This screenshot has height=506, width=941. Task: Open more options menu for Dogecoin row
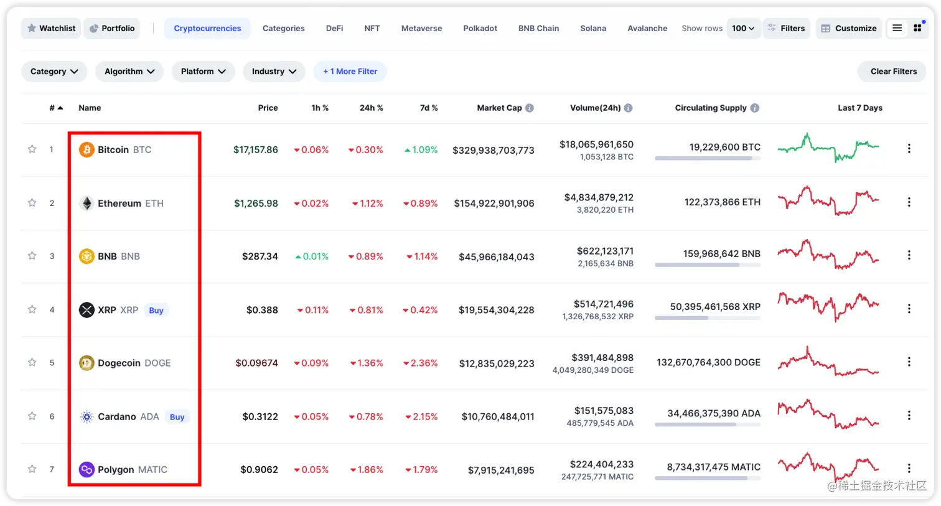click(x=909, y=362)
